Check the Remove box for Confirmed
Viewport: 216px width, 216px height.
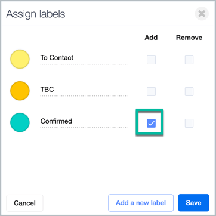[189, 123]
